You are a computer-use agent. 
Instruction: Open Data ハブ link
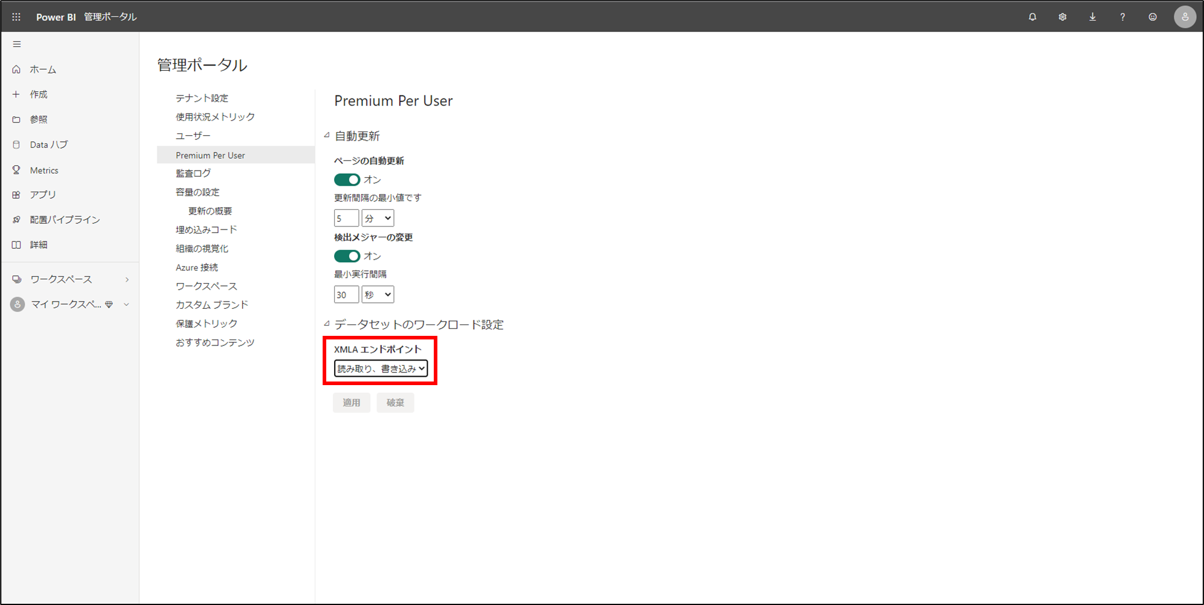click(x=49, y=145)
